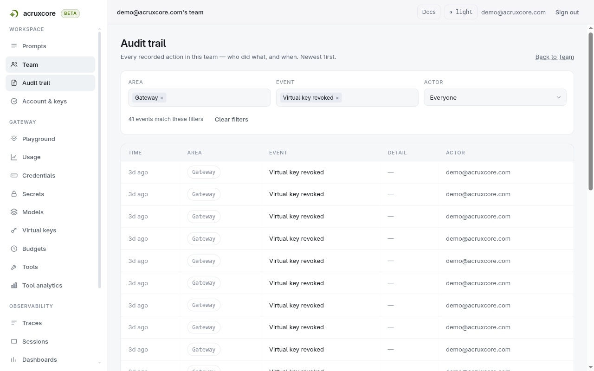
Task: Click Sign out
Action: (x=567, y=12)
